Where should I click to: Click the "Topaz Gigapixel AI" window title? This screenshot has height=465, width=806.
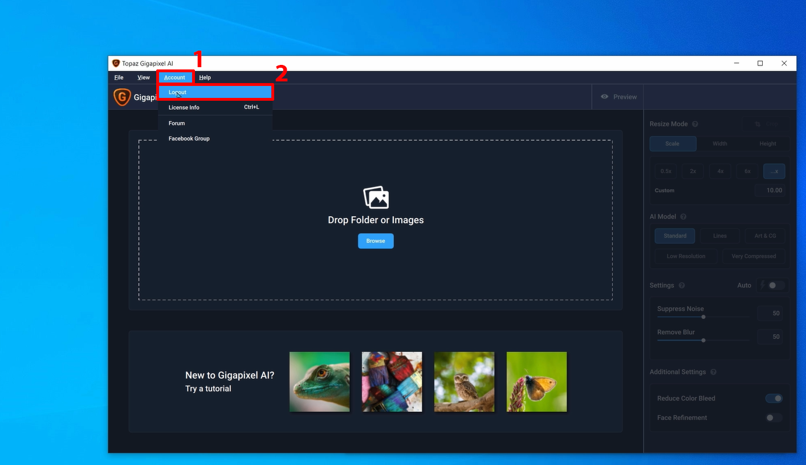click(148, 64)
